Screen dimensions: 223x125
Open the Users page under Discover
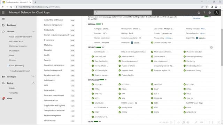[x=11, y=56]
